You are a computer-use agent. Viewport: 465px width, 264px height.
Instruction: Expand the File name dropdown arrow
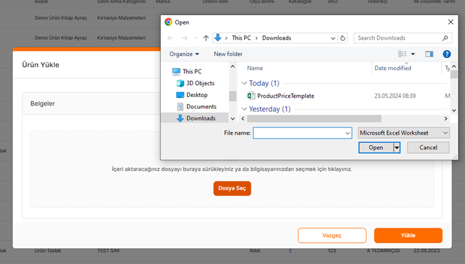click(x=347, y=133)
